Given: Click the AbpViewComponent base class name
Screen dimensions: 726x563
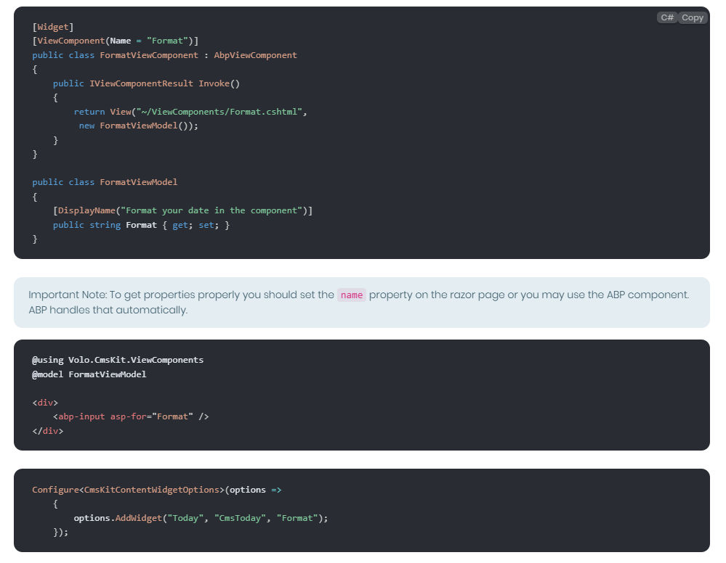Looking at the screenshot, I should 255,55.
